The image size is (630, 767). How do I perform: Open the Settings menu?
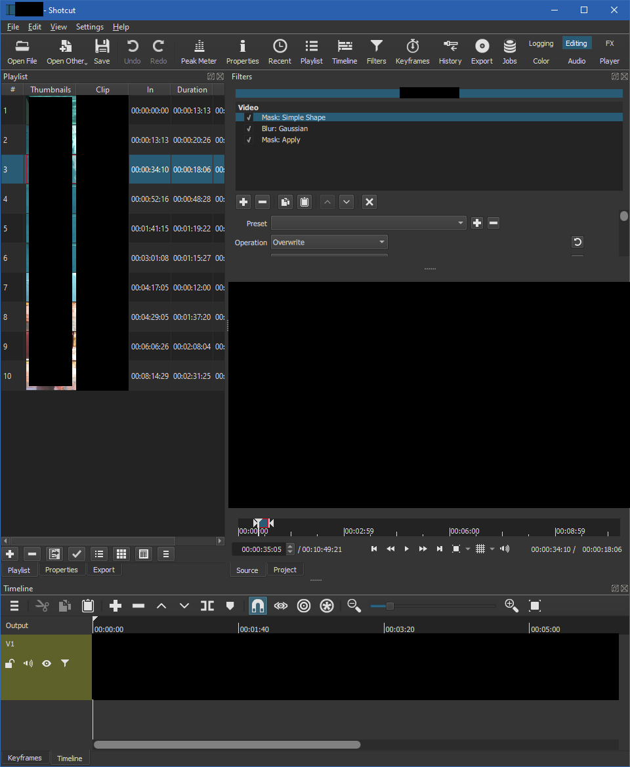pos(90,27)
